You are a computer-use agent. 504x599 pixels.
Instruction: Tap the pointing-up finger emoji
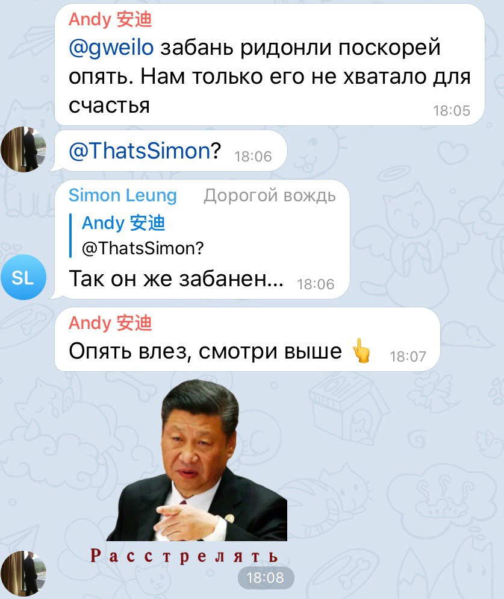[361, 350]
